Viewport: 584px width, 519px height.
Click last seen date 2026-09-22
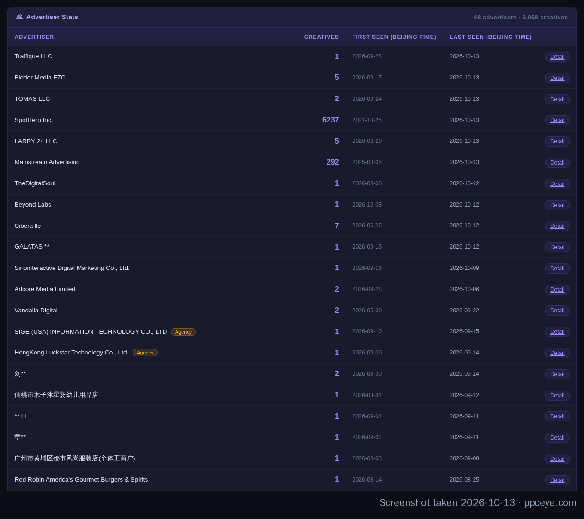464,311
